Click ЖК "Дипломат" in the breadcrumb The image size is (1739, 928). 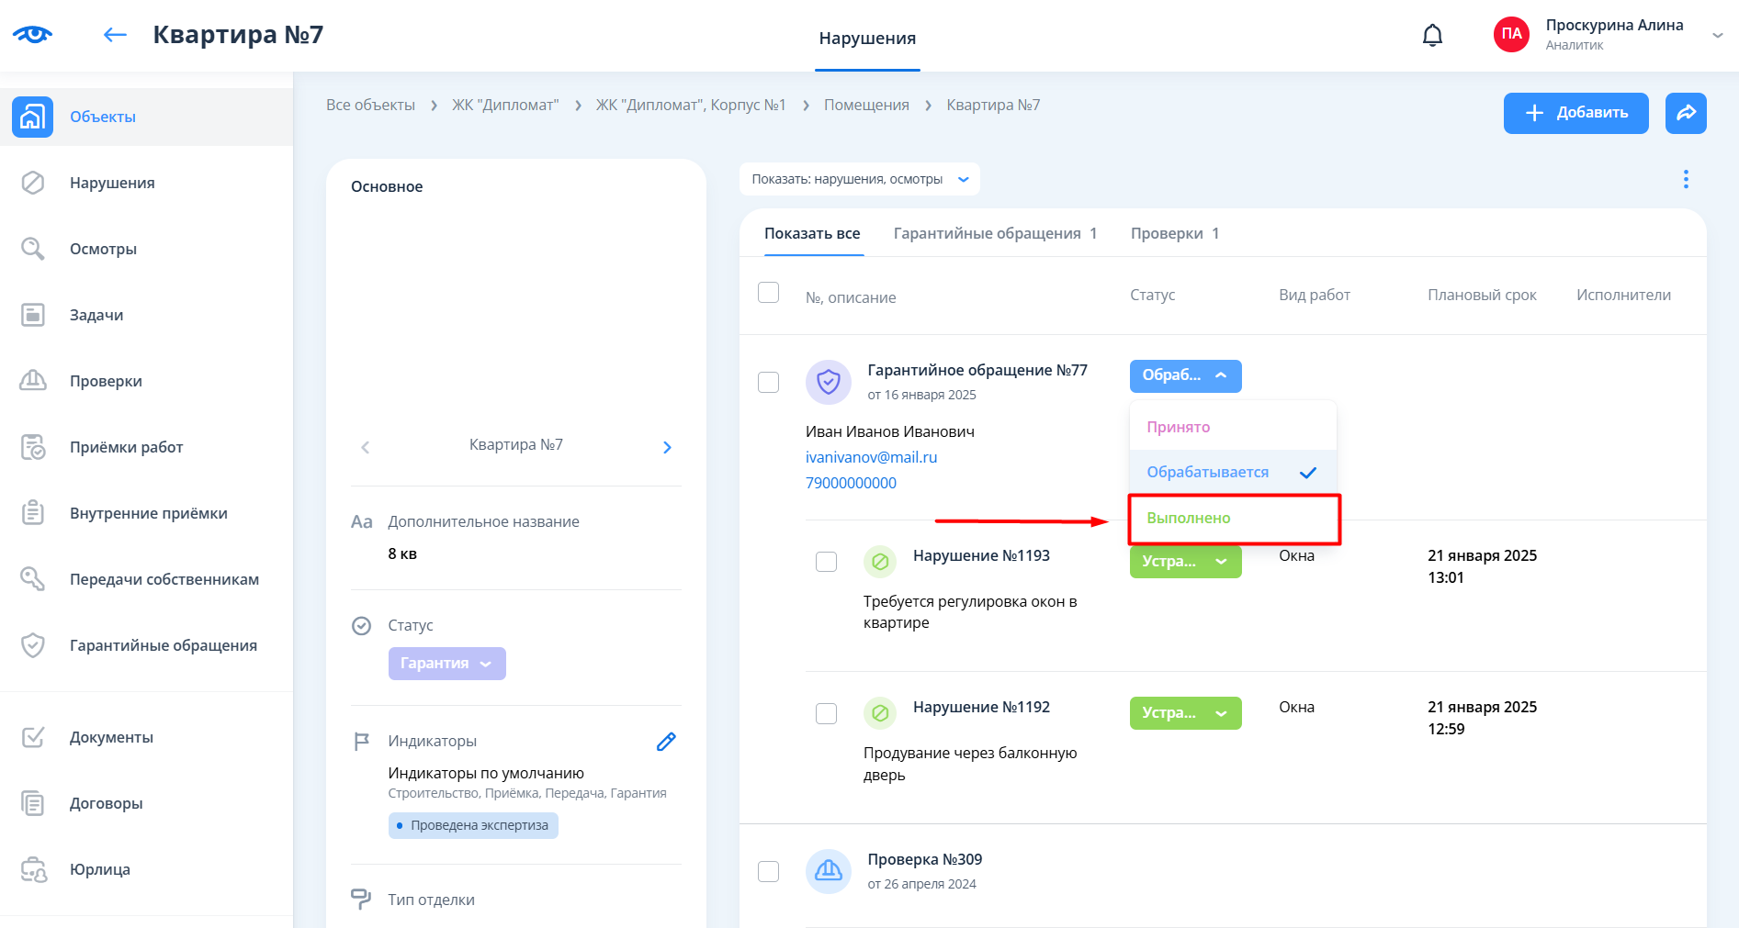504,106
